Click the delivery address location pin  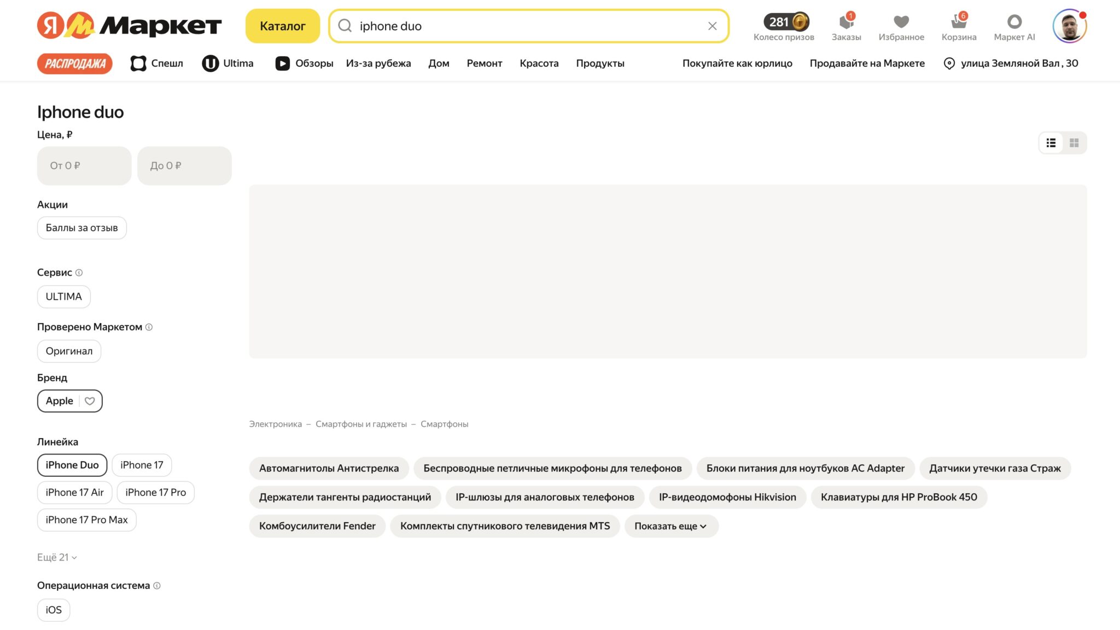click(949, 63)
